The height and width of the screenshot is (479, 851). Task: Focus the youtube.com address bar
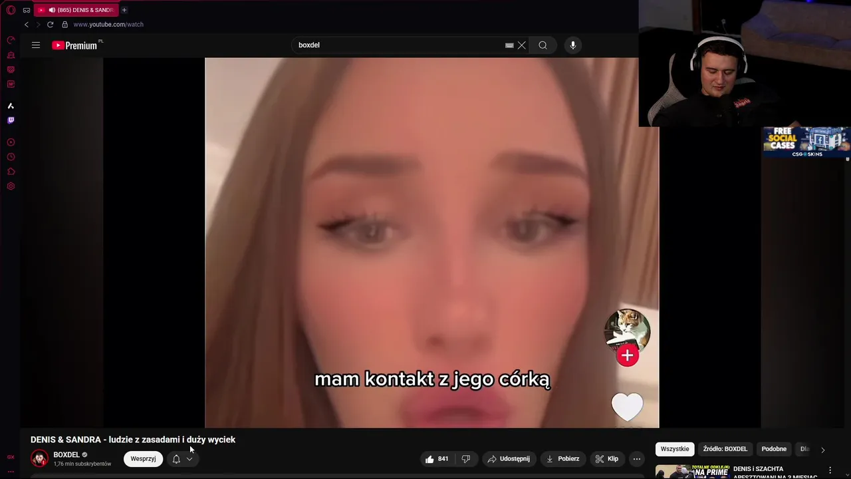108,25
